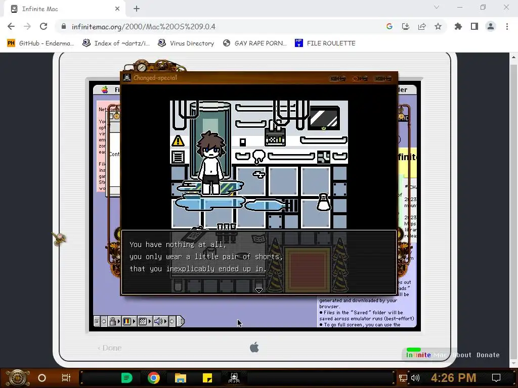Open the File Sharing lock control strip module
Image resolution: width=518 pixels, height=388 pixels.
coord(114,321)
